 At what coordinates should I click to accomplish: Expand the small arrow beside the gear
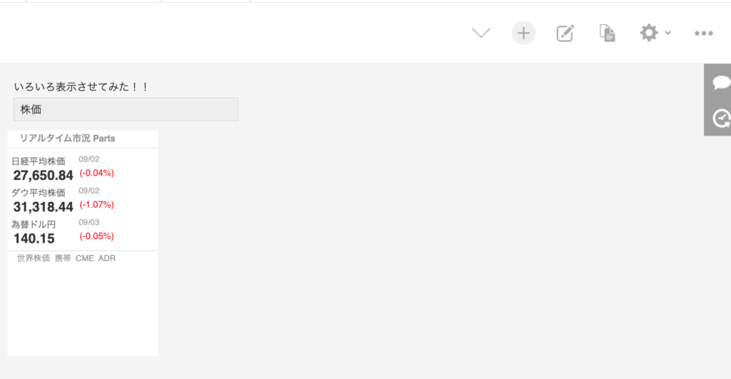pyautogui.click(x=667, y=33)
